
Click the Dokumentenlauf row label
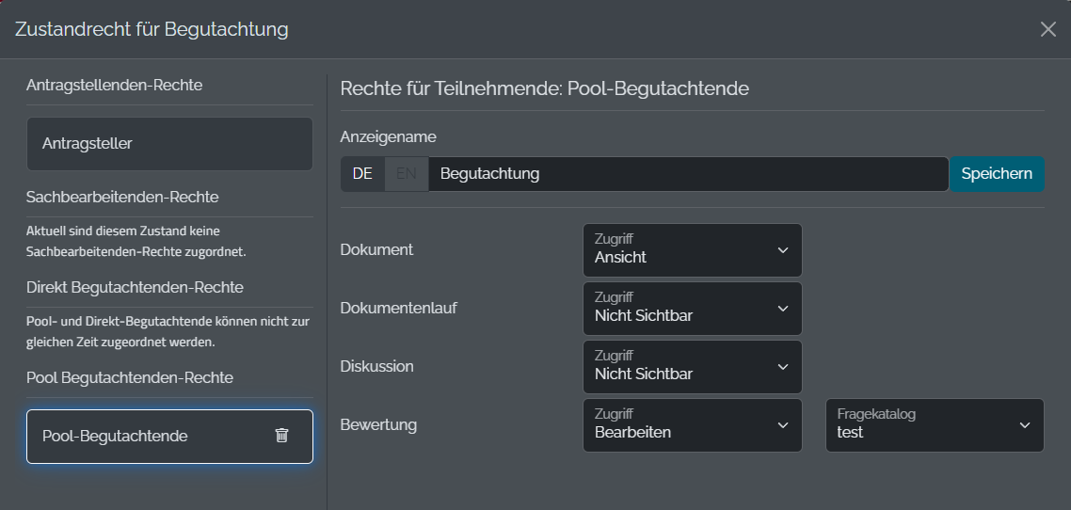tap(398, 308)
